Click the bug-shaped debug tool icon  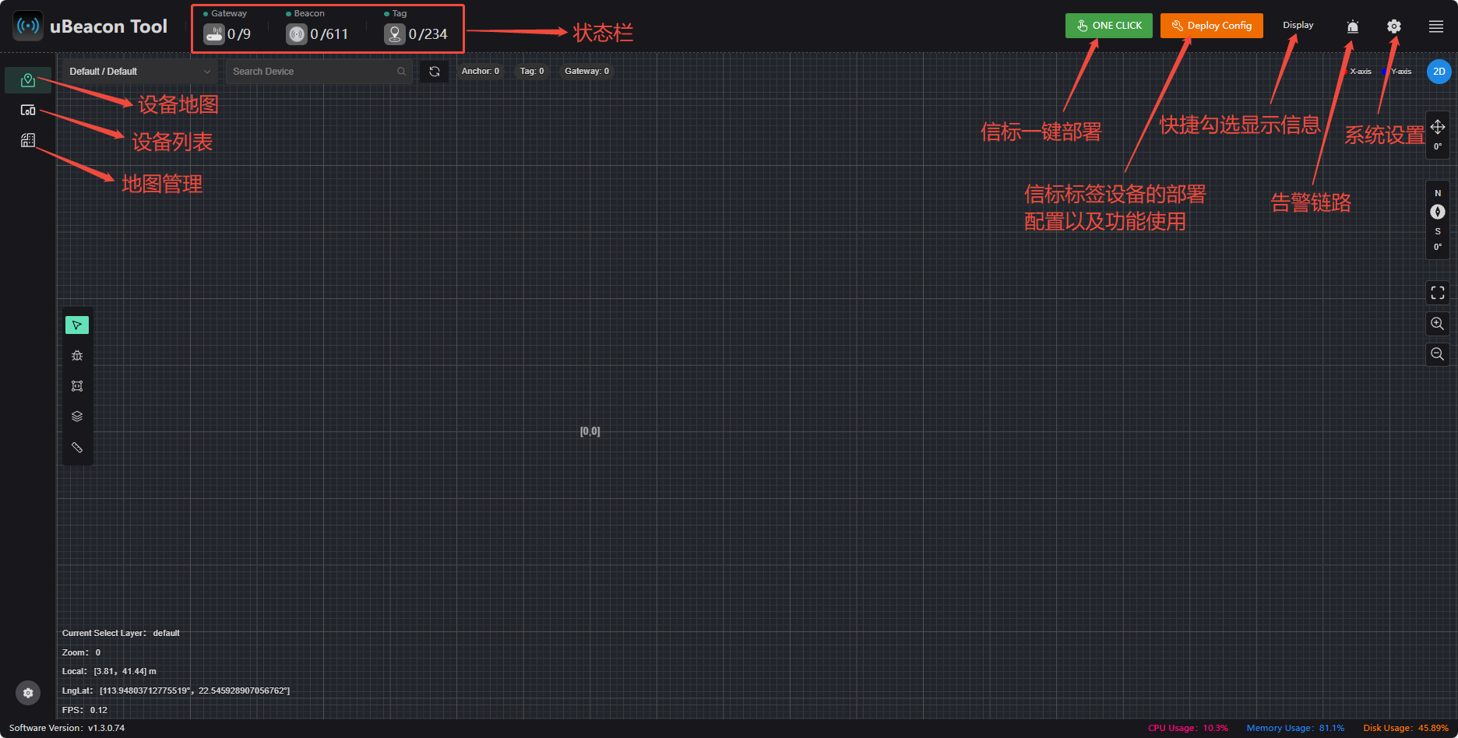(77, 356)
